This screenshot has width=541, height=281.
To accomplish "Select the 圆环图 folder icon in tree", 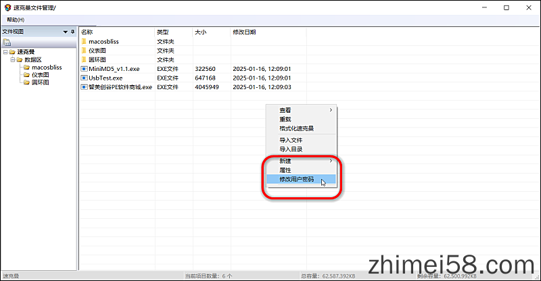I will click(x=26, y=82).
